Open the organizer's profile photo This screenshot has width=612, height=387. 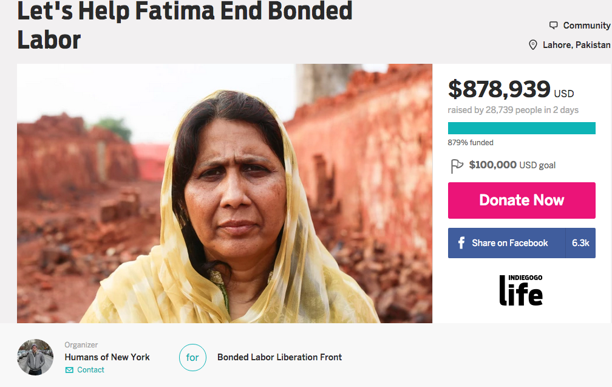click(35, 357)
